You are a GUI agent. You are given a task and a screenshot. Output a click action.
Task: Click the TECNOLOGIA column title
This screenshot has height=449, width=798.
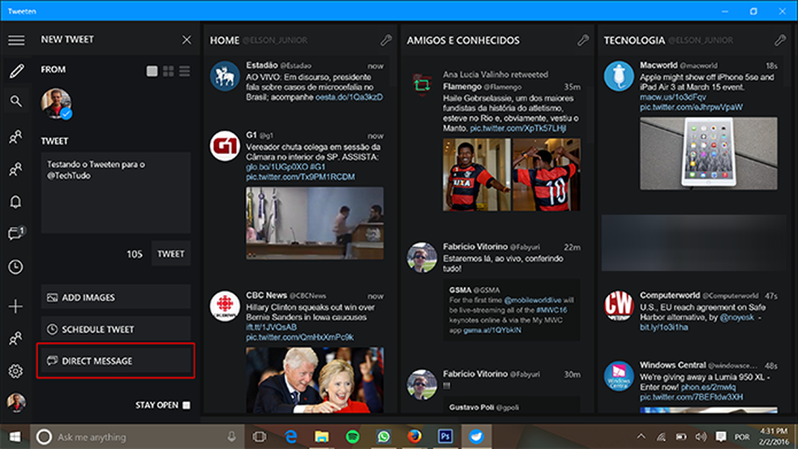point(634,41)
